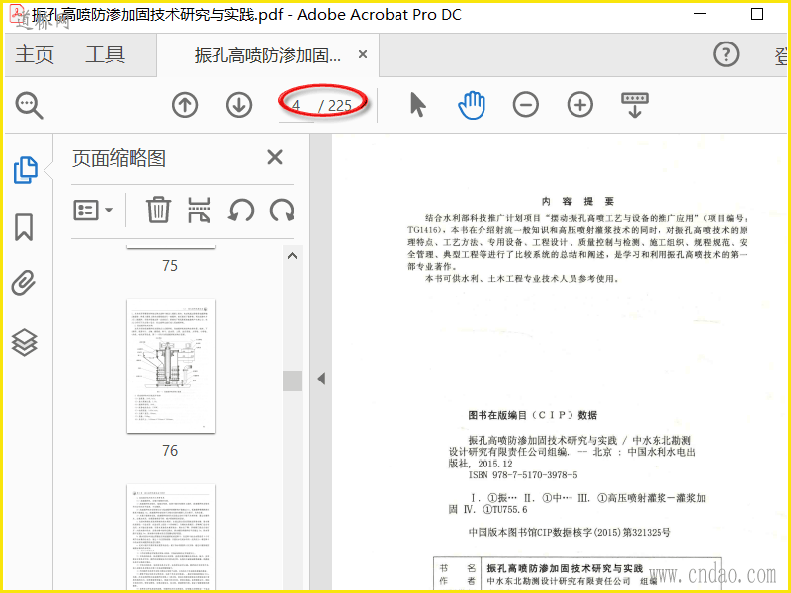Click the 图书在版编目（CIP）数据 heading
Image resolution: width=791 pixels, height=593 pixels.
tap(533, 415)
